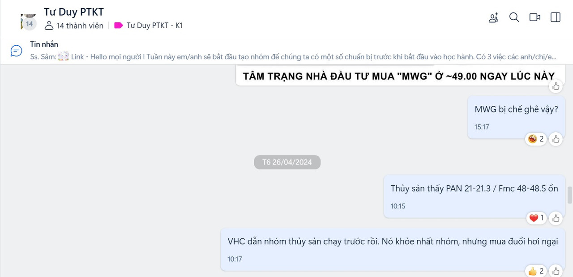The height and width of the screenshot is (277, 573).
Task: Click the 'MWG bị chế ghê vậy?' message text
Action: 516,109
